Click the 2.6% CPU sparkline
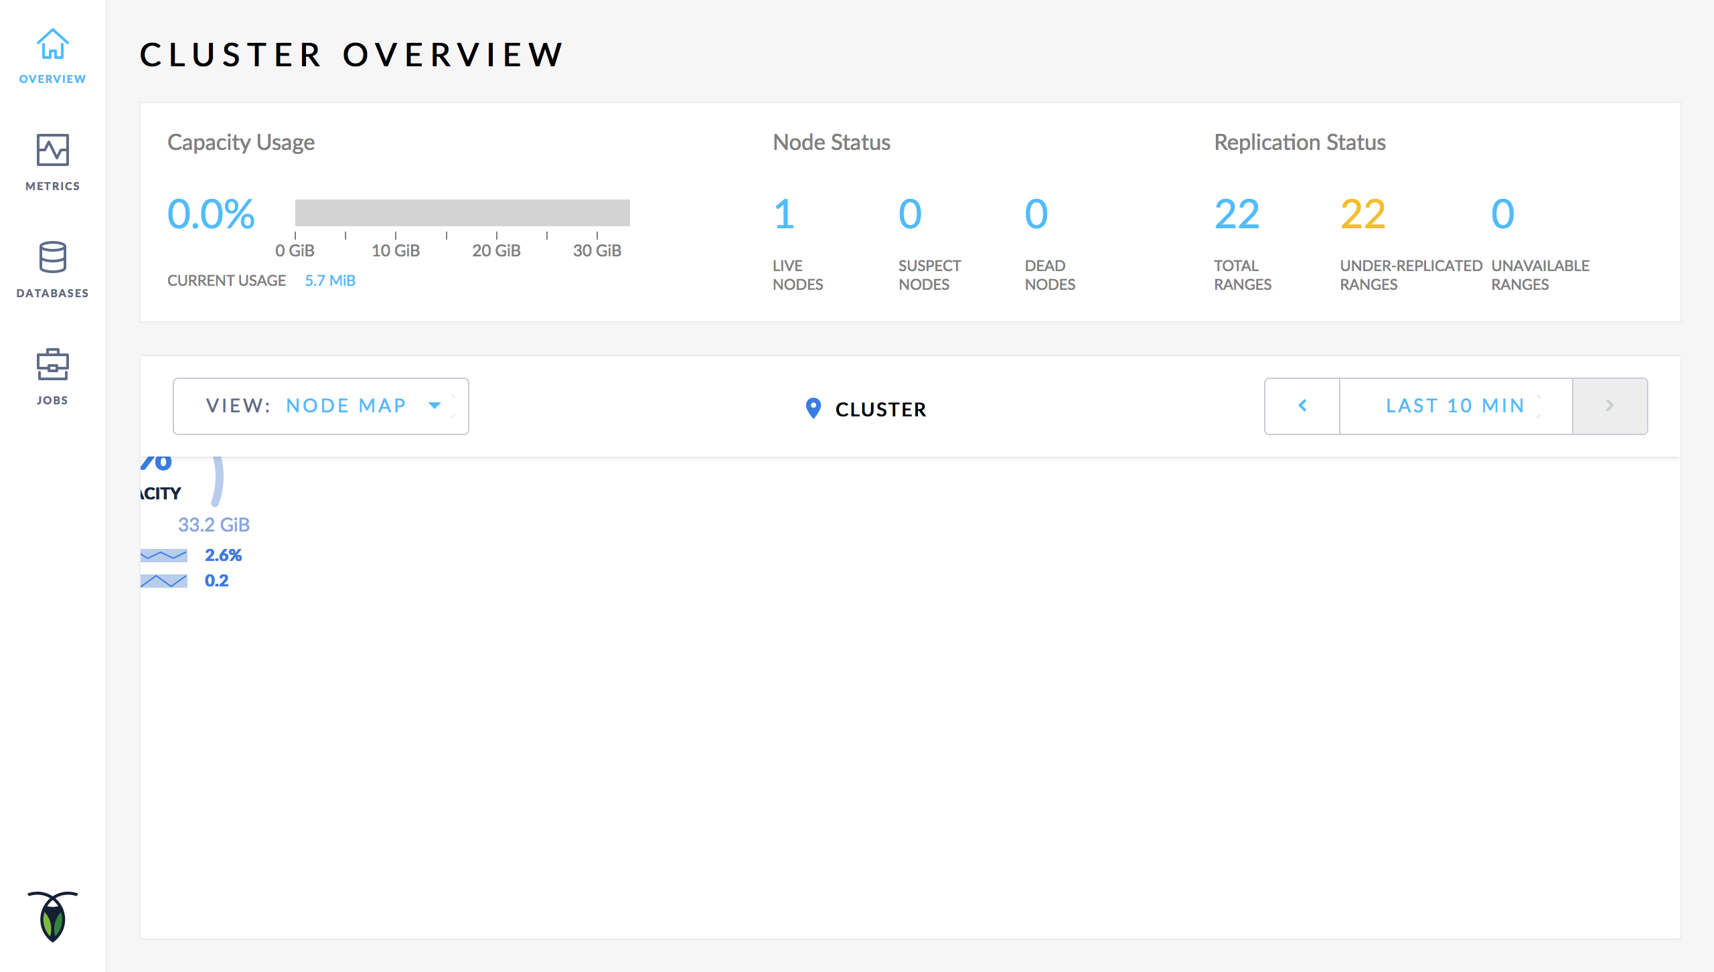The height and width of the screenshot is (972, 1714). click(164, 556)
